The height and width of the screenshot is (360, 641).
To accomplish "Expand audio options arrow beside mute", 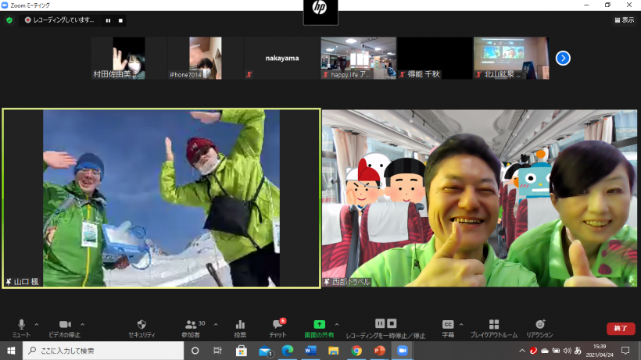I will (38, 324).
